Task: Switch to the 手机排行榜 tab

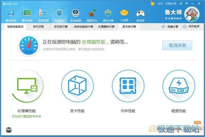Action: [61, 27]
